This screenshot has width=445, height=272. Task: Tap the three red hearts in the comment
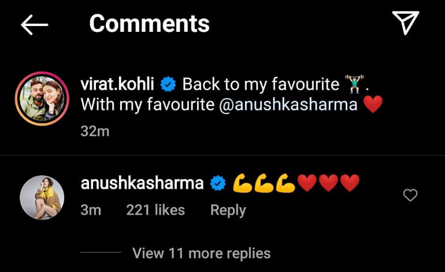coord(329,183)
